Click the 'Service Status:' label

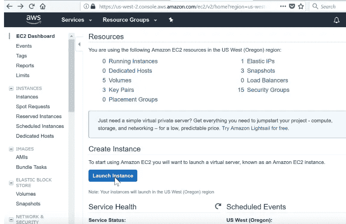pos(107,220)
